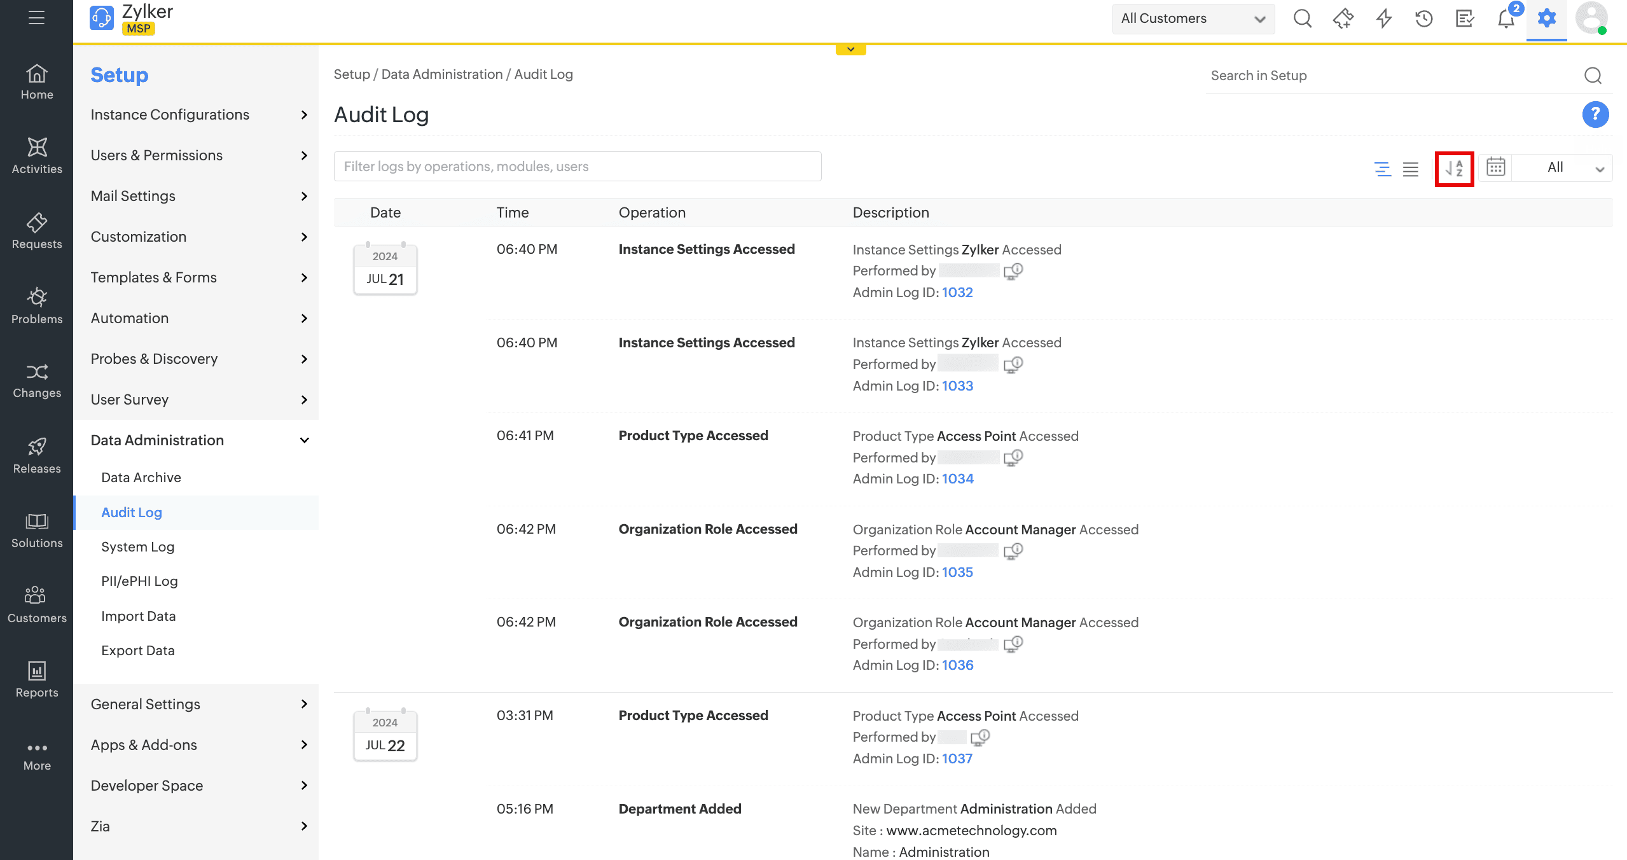Open recent history clock icon
The image size is (1627, 860).
[x=1424, y=18]
